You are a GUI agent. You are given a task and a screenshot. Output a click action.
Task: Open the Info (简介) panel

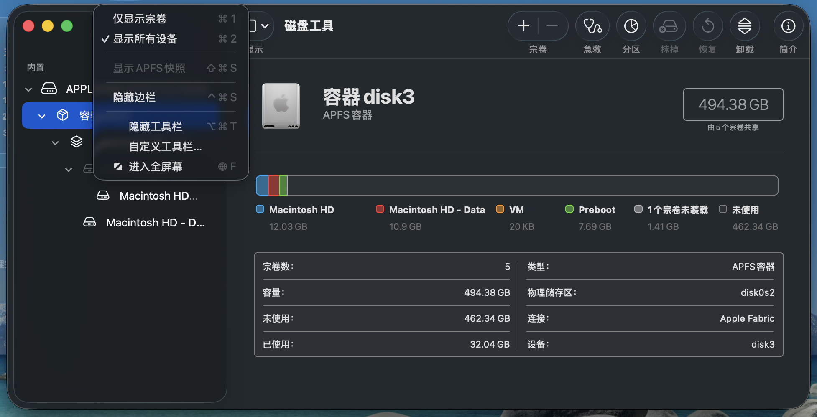[788, 26]
